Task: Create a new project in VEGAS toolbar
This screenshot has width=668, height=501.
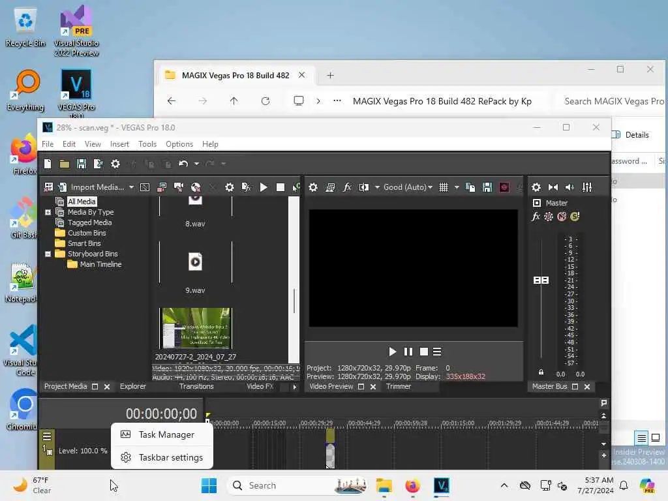Action: click(x=48, y=164)
